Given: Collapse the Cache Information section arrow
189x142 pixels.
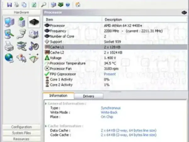Looking at the screenshot, I should coord(46,126).
